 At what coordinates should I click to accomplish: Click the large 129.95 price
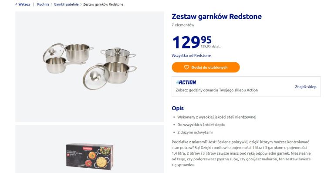click(192, 42)
